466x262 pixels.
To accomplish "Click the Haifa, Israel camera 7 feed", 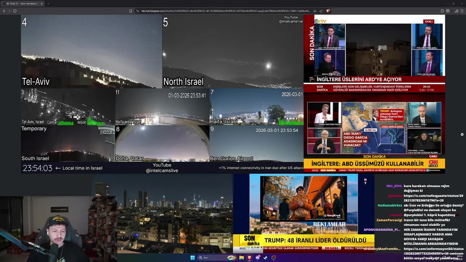I will pos(256,107).
